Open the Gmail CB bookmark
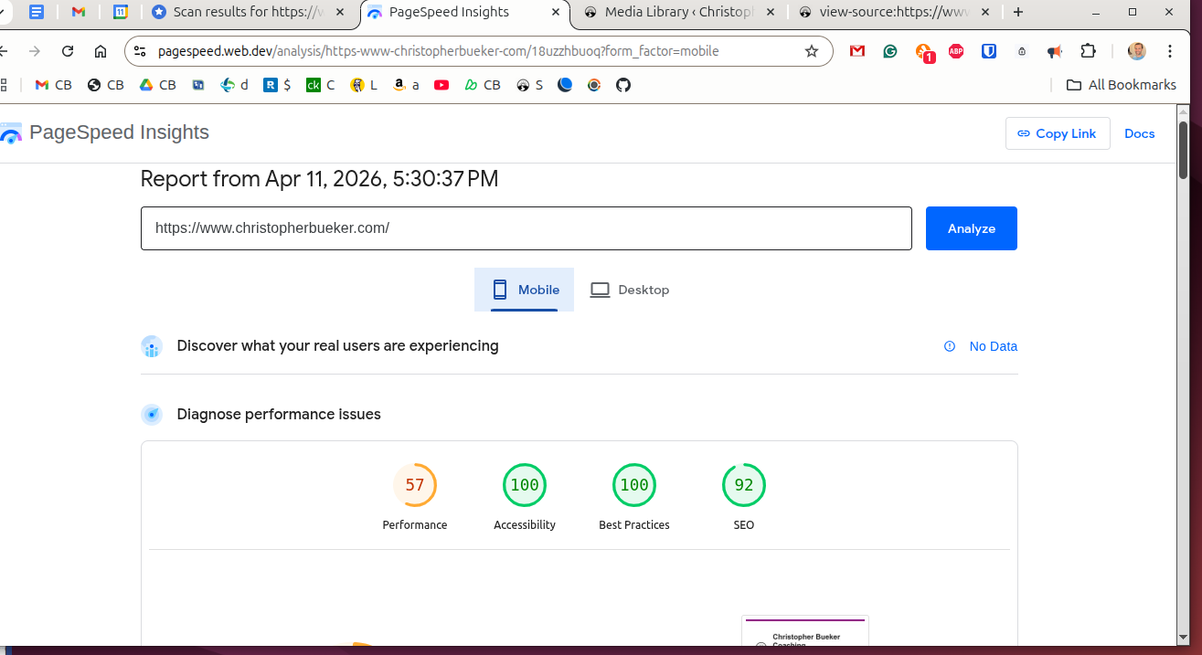Screen dimensions: 1202x655 click(x=53, y=85)
